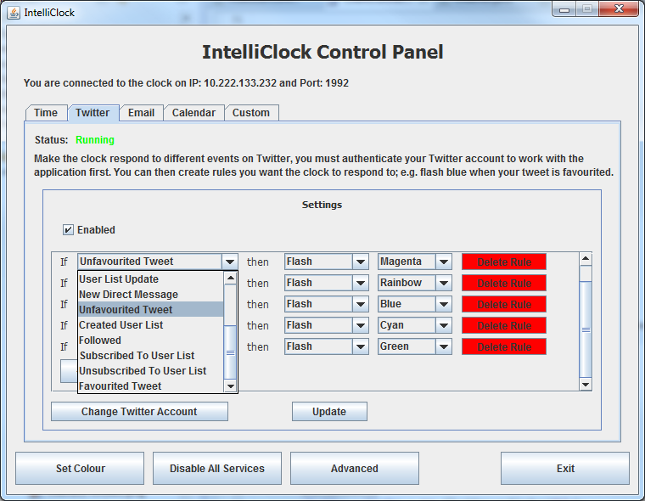The width and height of the screenshot is (645, 501).
Task: Select Subscribed To User List option
Action: click(151, 355)
